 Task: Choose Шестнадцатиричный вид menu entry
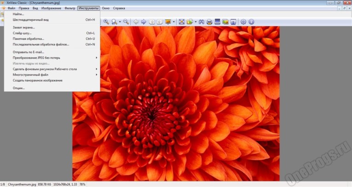52,20
